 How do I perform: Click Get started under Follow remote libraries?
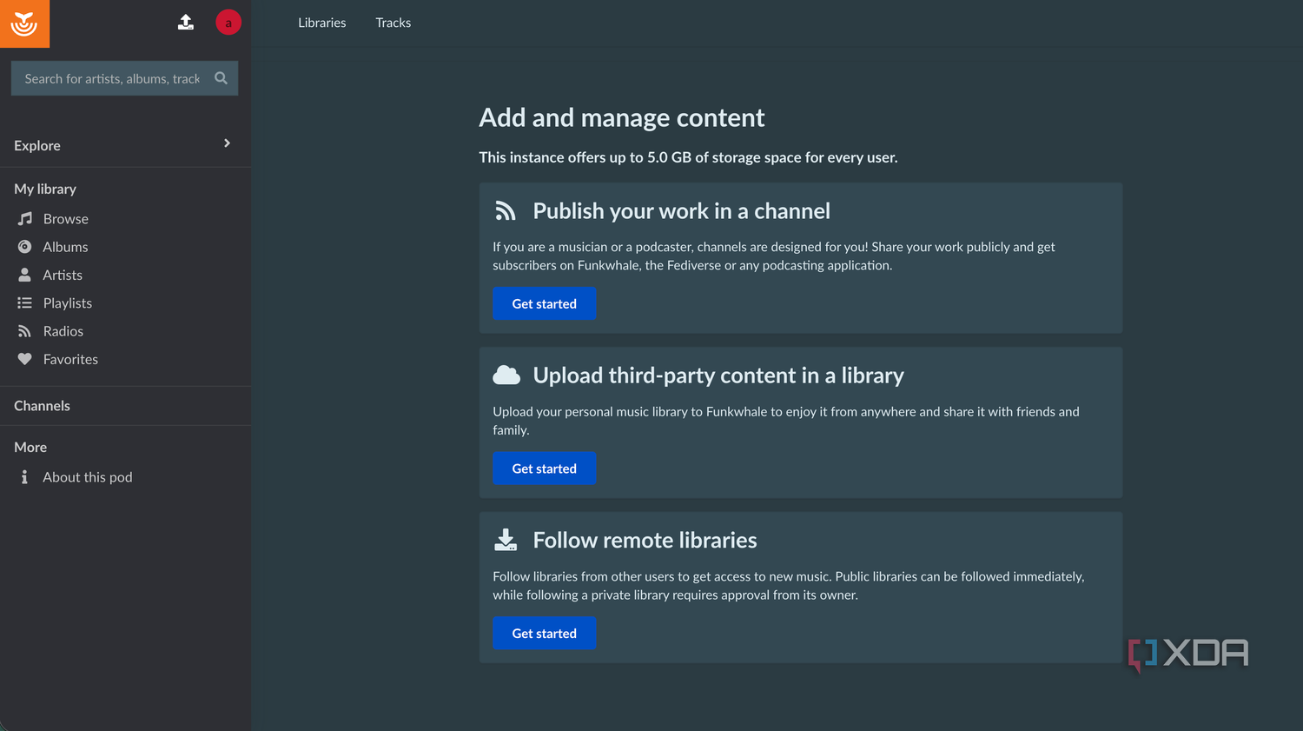(545, 634)
